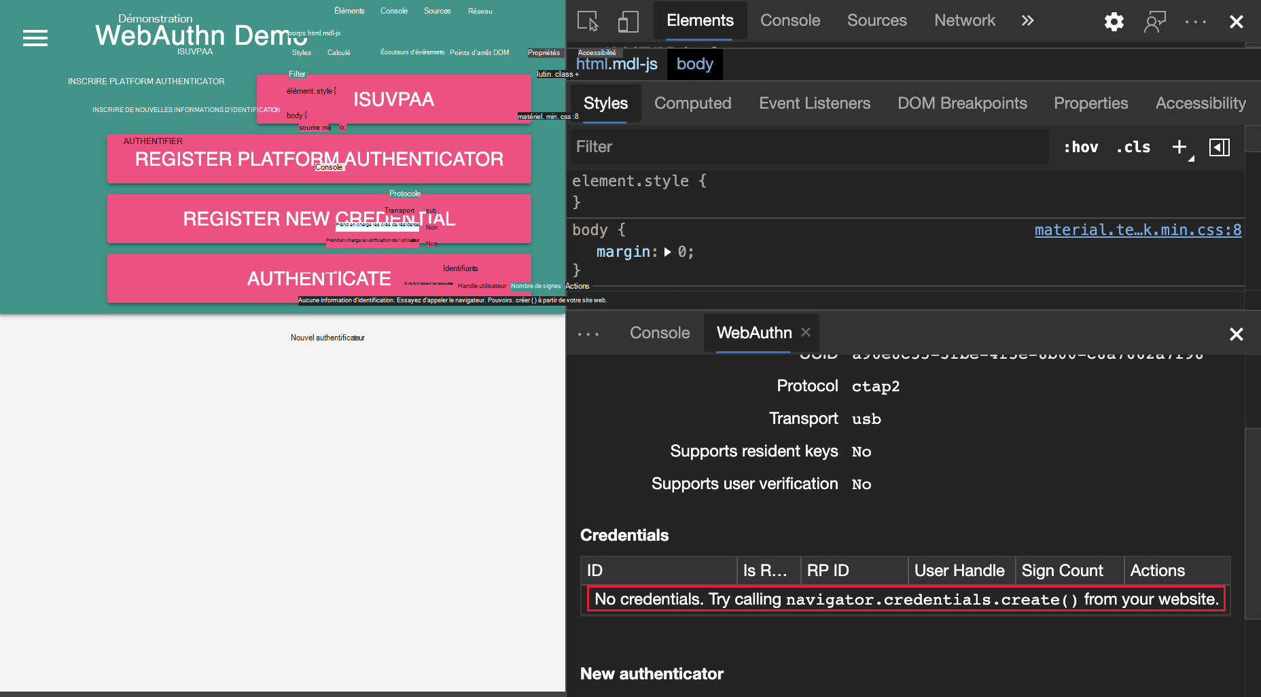Click the usb transport value
The image size is (1261, 697).
(x=866, y=419)
